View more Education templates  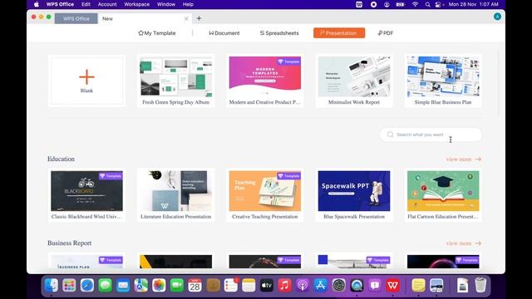coord(464,159)
